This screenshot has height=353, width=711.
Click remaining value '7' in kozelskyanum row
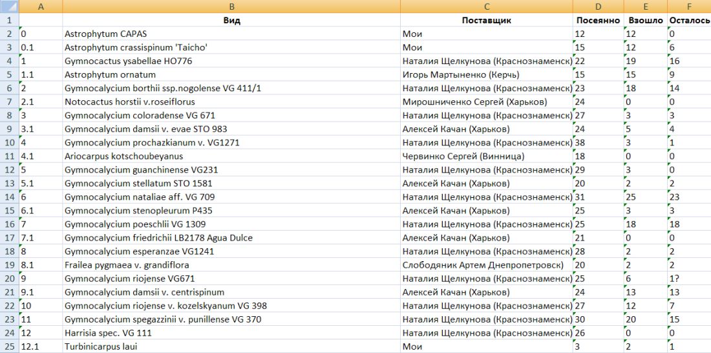coord(689,306)
